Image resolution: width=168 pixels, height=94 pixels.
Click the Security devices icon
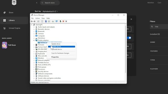[x=36, y=72]
